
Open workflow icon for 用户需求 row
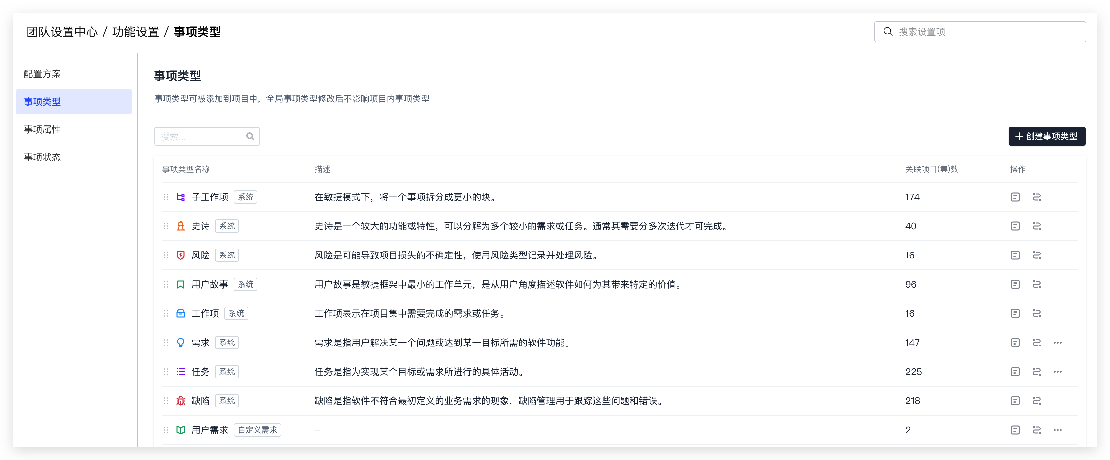[1036, 430]
